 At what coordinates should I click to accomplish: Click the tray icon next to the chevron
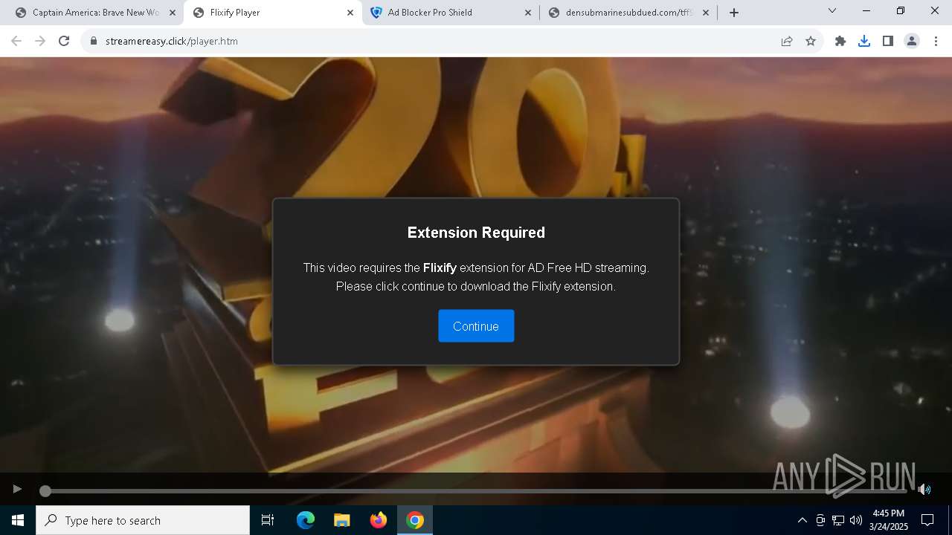820,520
